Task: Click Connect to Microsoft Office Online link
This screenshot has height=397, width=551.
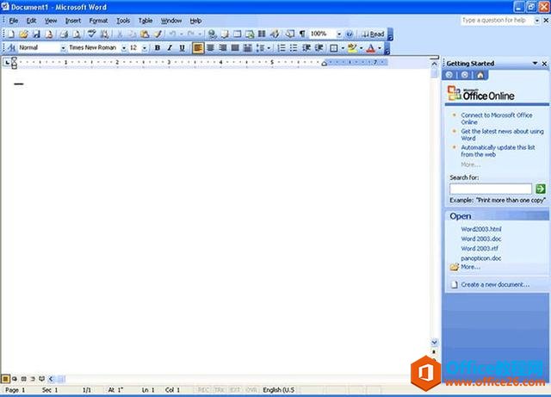Action: (x=497, y=119)
